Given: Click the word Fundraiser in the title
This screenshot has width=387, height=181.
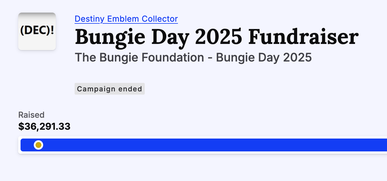Looking at the screenshot, I should [x=303, y=37].
